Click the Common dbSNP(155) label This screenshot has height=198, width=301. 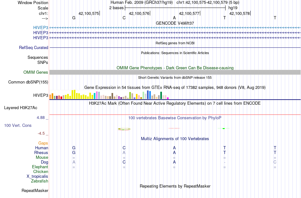tap(28, 82)
